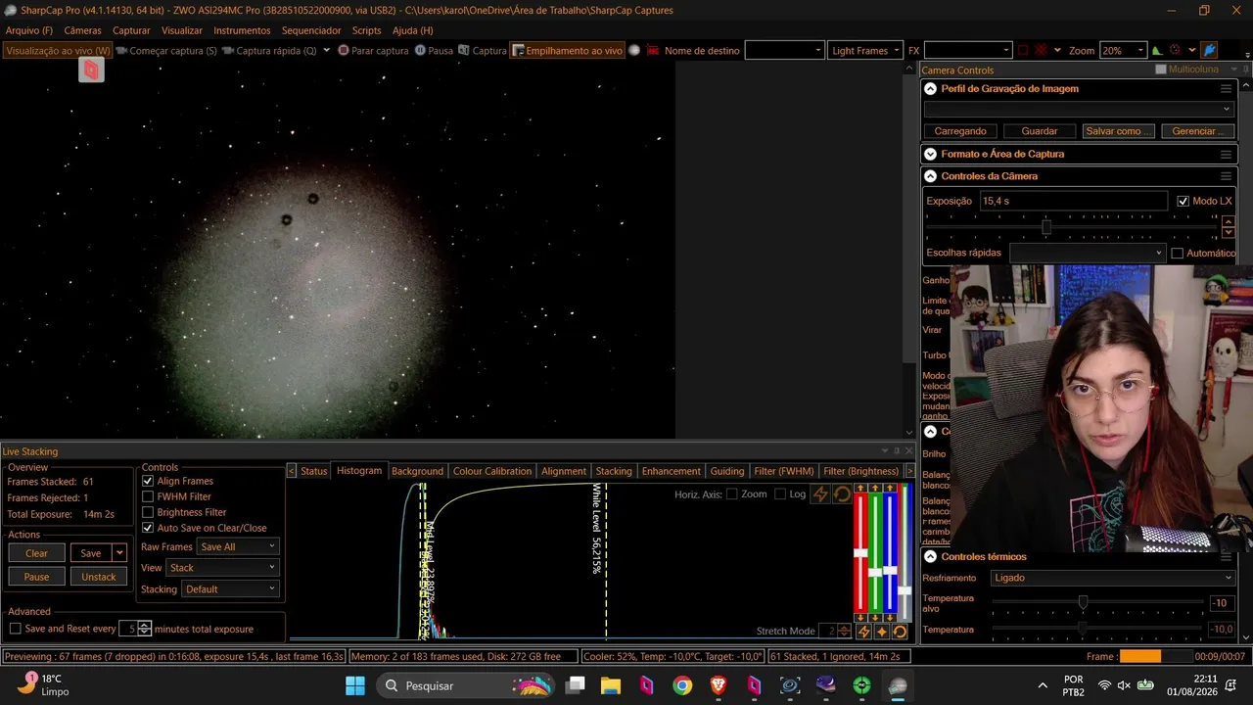This screenshot has height=705, width=1253.
Task: Open the Escolhas rápidas dropdown
Action: [1087, 253]
